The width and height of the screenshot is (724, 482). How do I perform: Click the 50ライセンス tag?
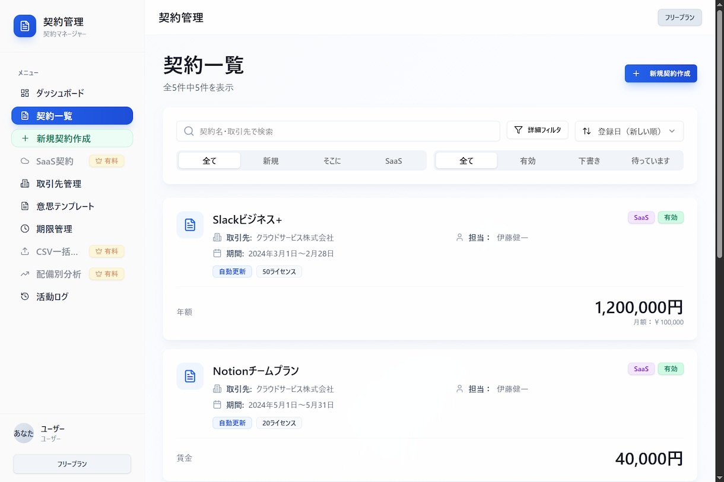click(280, 272)
